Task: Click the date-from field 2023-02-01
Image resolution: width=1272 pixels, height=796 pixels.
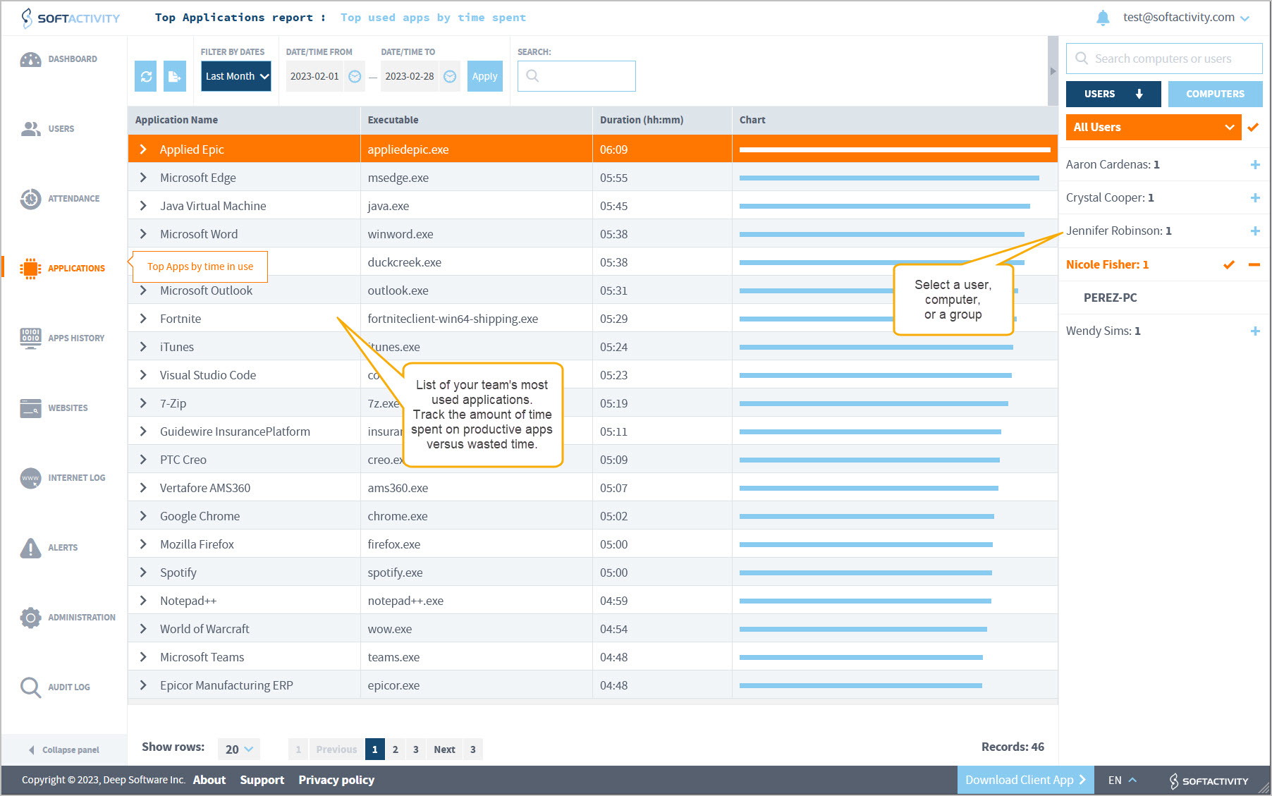Action: (315, 76)
